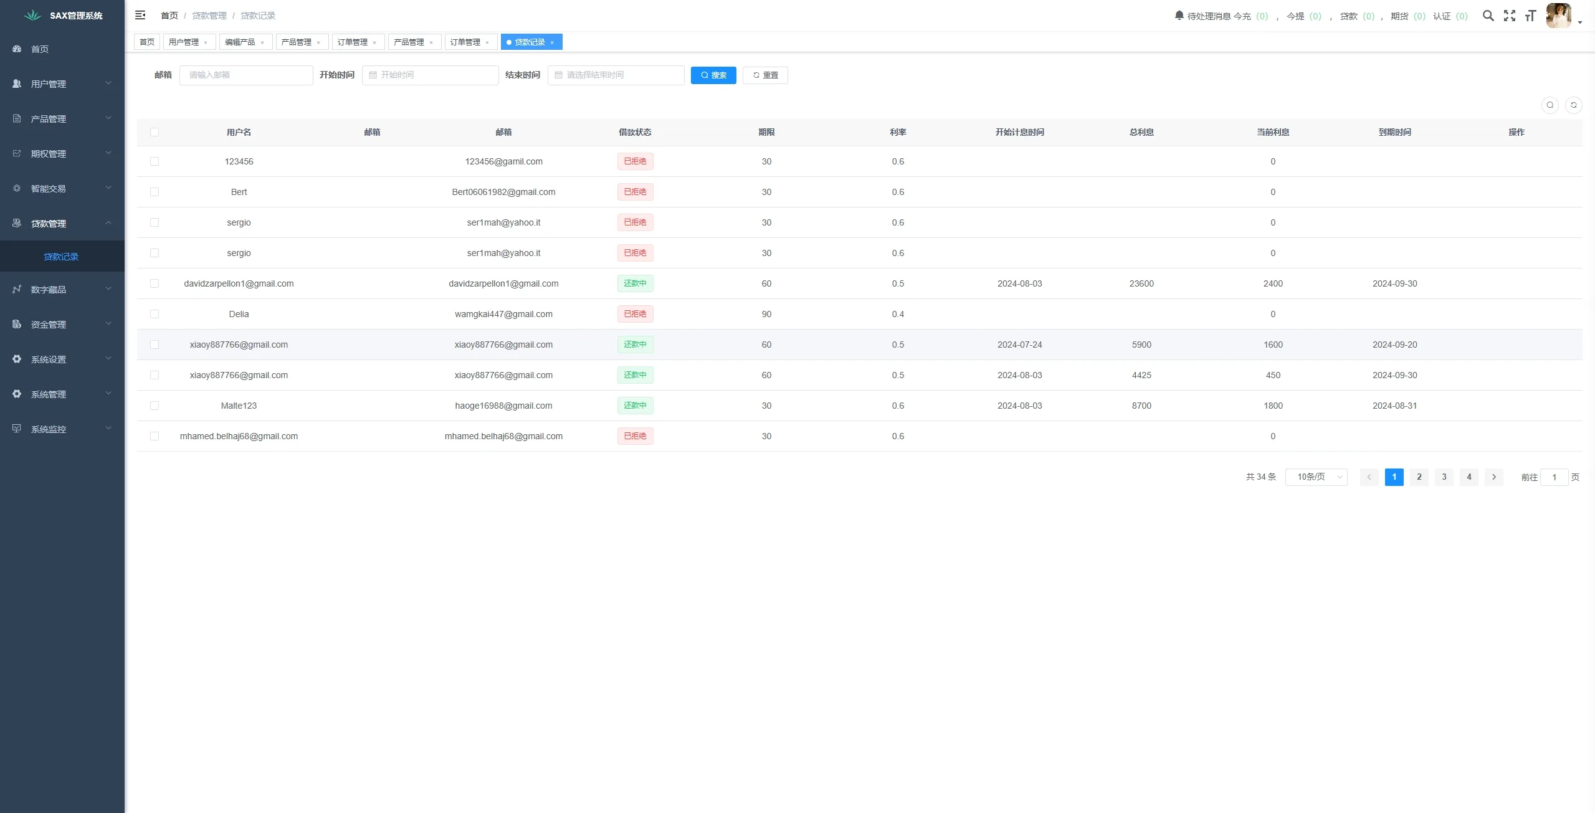1595x813 pixels.
Task: Open the 10条/页 page size dropdown
Action: point(1316,477)
